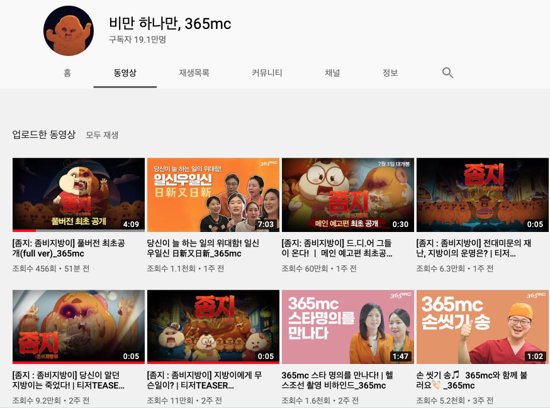Click title 당신이 알던 지방이는 죽었다

tap(69, 380)
